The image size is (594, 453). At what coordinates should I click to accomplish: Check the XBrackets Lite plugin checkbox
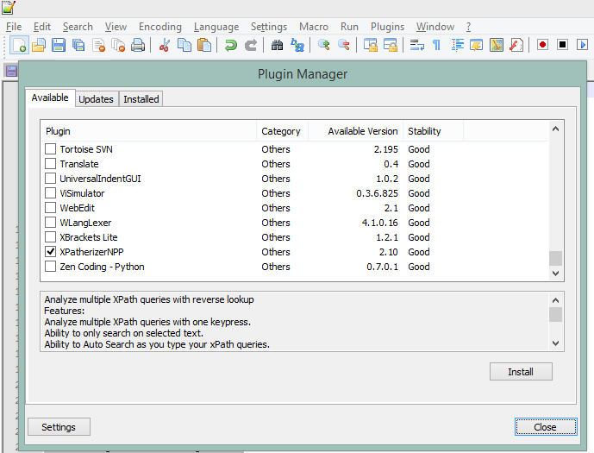(x=50, y=237)
